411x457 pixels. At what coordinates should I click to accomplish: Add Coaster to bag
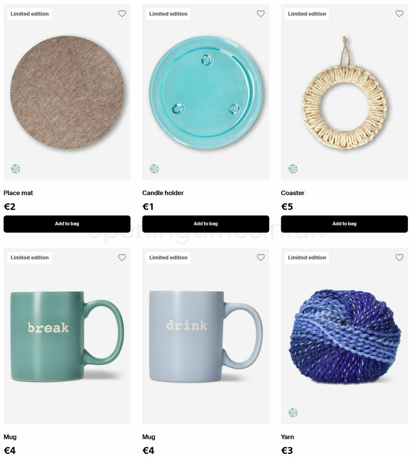pos(344,224)
